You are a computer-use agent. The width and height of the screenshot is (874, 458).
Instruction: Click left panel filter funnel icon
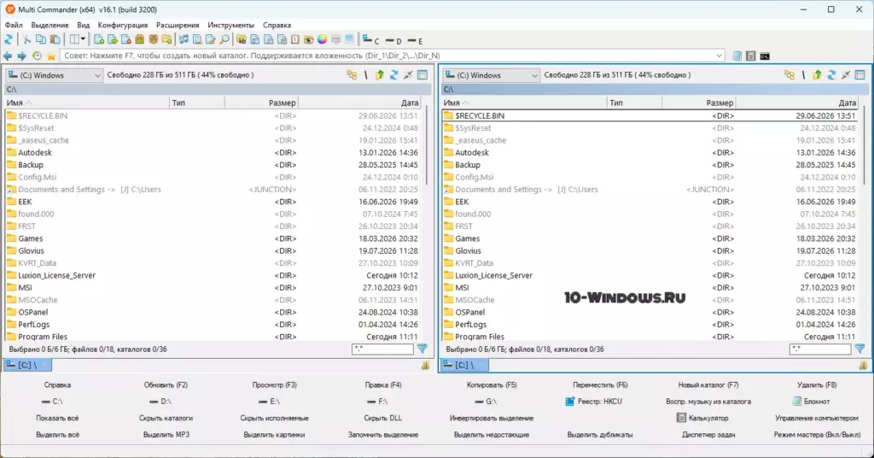point(422,349)
